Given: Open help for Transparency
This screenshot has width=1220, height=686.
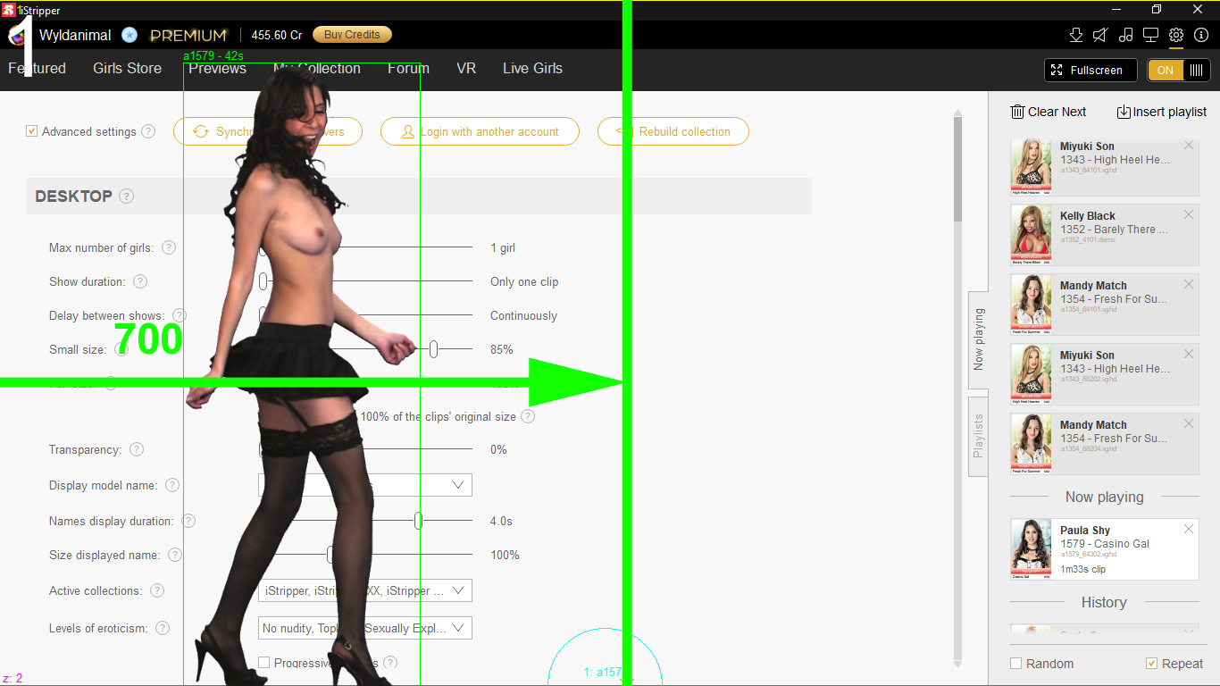Looking at the screenshot, I should tap(137, 449).
